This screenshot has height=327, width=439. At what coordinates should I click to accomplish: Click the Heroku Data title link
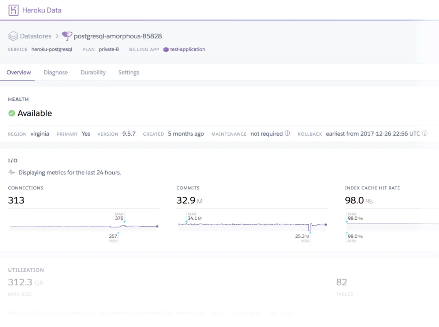click(42, 10)
